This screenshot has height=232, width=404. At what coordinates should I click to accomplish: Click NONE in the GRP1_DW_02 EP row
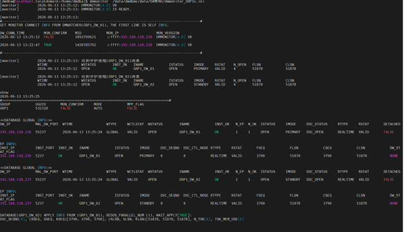[x=394, y=203]
